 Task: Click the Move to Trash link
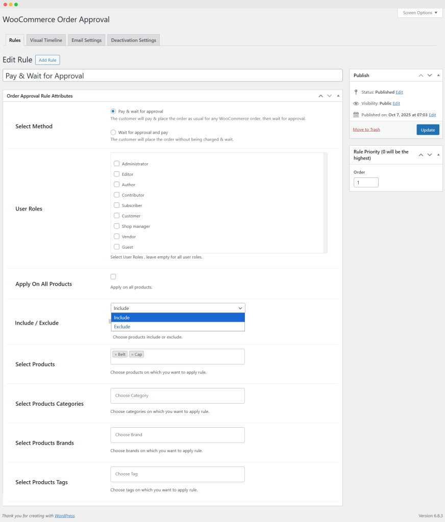[366, 129]
